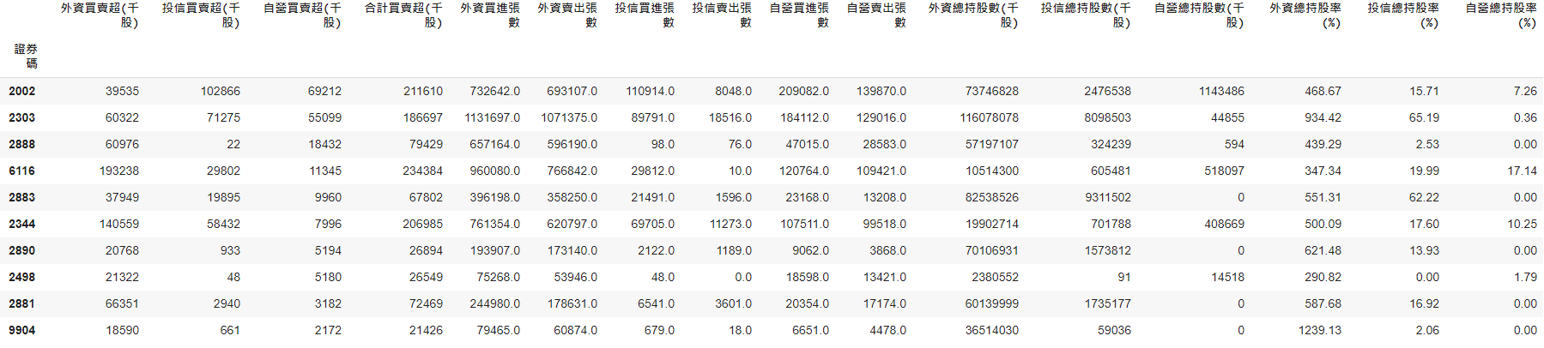1544x348 pixels.
Task: Select row label 2498
Action: click(22, 277)
